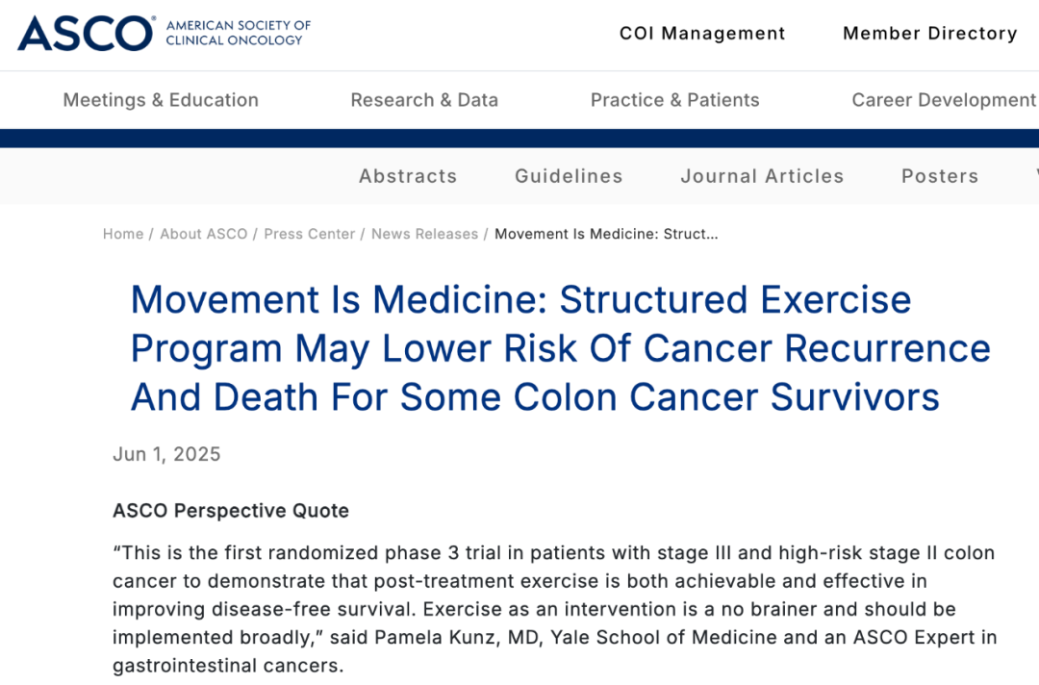1039x685 pixels.
Task: Click the American Society of Clinical Oncology text
Action: pyautogui.click(x=238, y=33)
